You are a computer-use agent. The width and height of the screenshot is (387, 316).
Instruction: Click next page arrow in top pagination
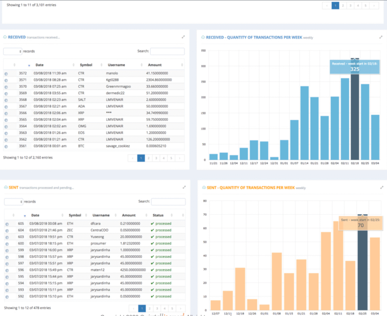click(374, 5)
